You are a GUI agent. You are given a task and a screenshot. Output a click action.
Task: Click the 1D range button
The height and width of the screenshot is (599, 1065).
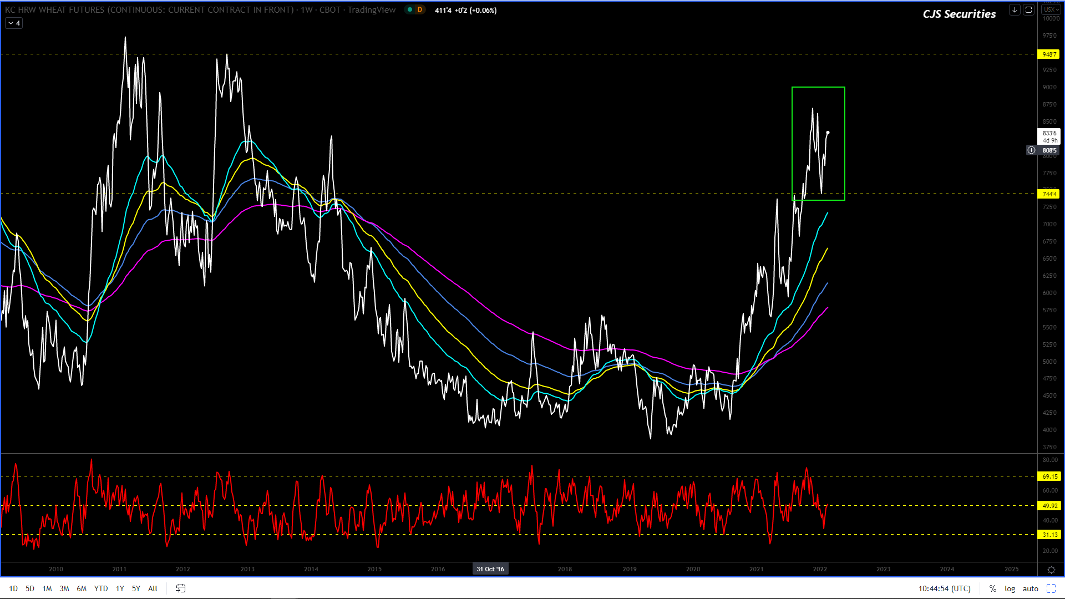(x=13, y=588)
